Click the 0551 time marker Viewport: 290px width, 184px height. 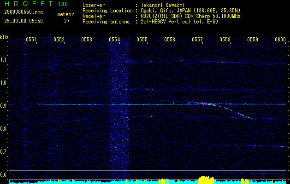click(x=31, y=39)
